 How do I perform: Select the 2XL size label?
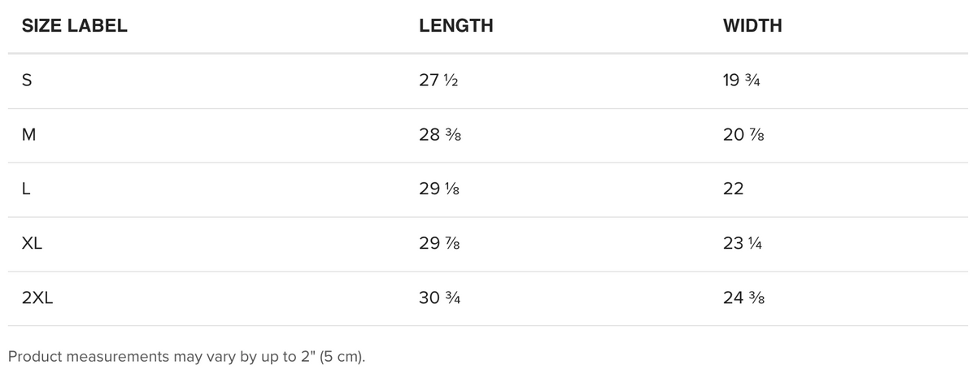click(x=37, y=298)
